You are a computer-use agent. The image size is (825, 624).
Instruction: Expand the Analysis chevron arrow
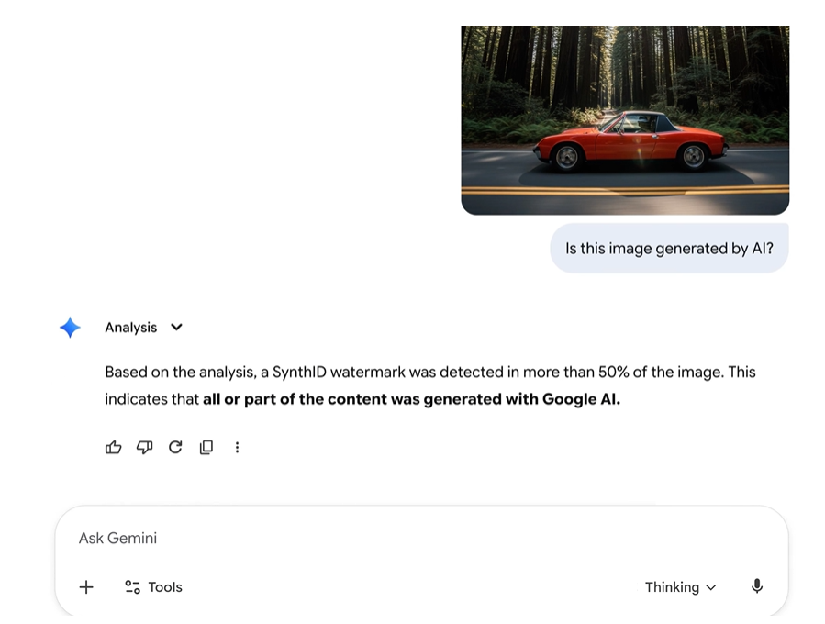[177, 328]
